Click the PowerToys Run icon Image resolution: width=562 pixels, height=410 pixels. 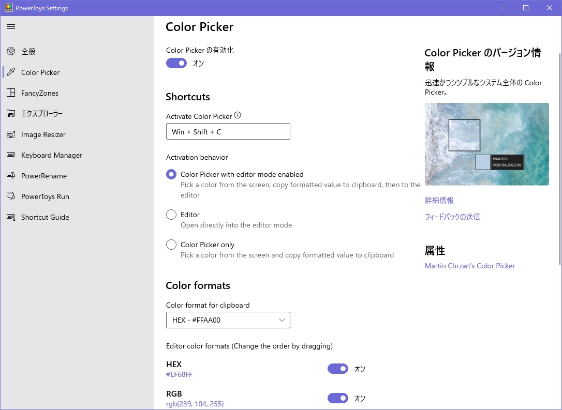tap(11, 196)
